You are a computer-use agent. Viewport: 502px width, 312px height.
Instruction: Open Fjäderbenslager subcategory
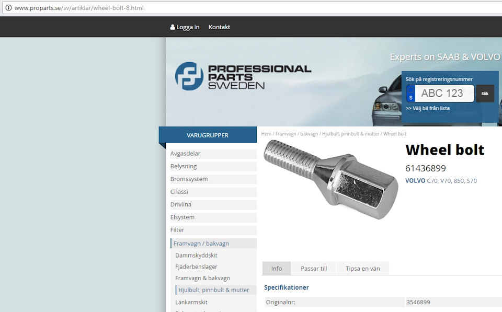click(x=196, y=267)
